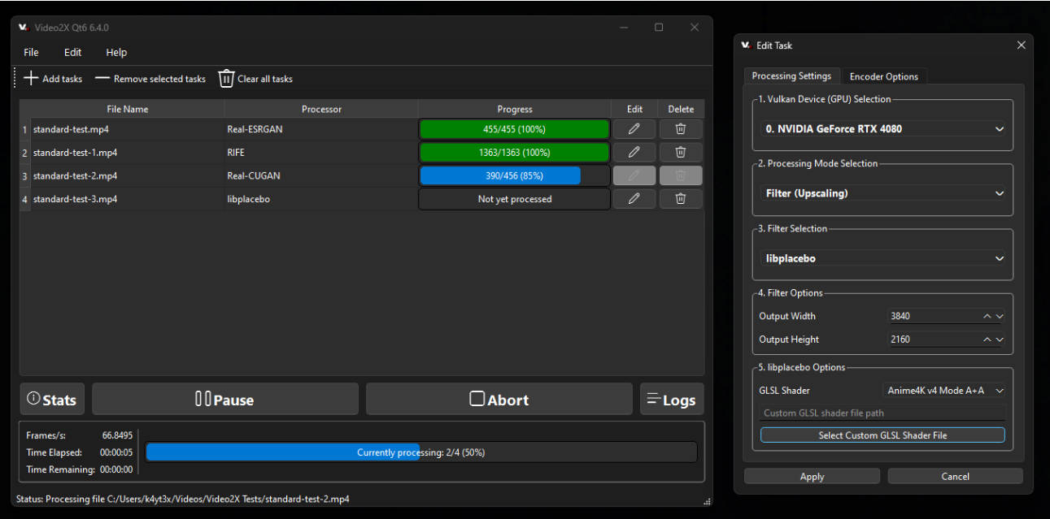1050x519 pixels.
Task: Increase Output Width with up arrow
Action: (x=987, y=316)
